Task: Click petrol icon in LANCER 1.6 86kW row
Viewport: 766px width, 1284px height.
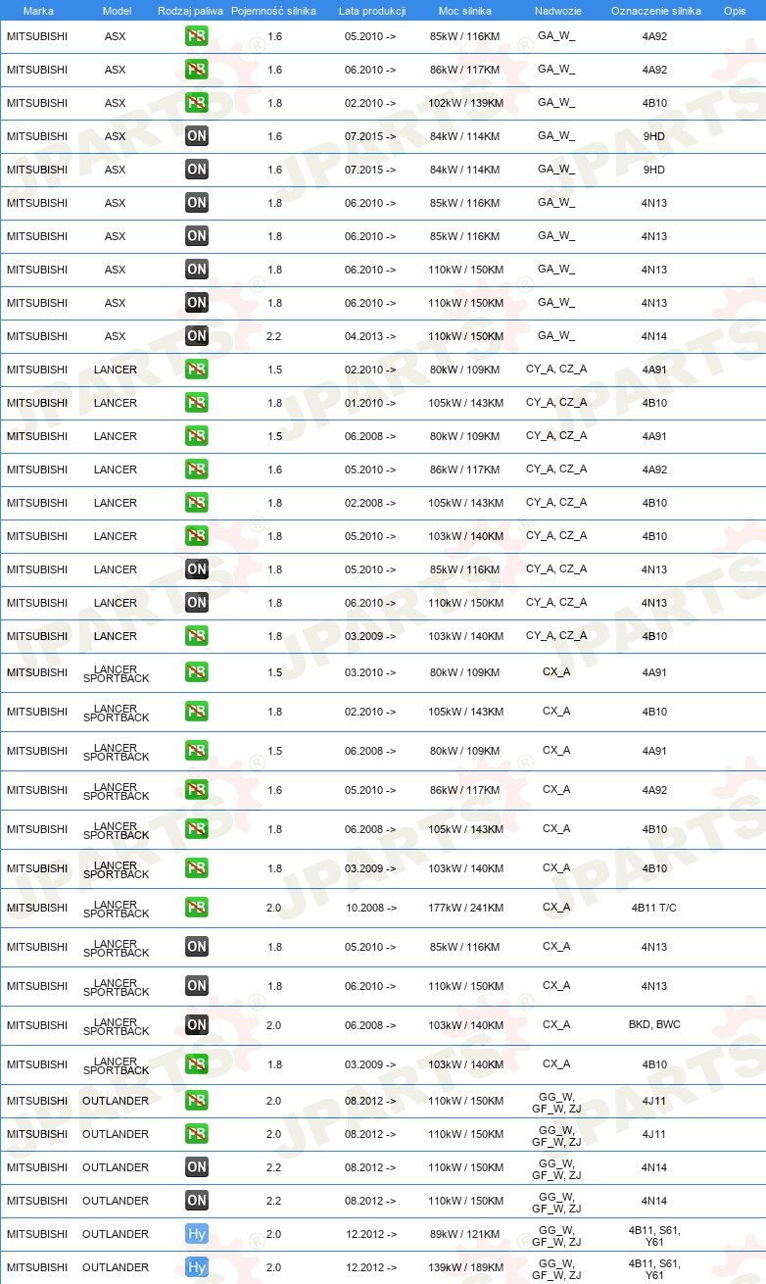Action: pos(197,469)
